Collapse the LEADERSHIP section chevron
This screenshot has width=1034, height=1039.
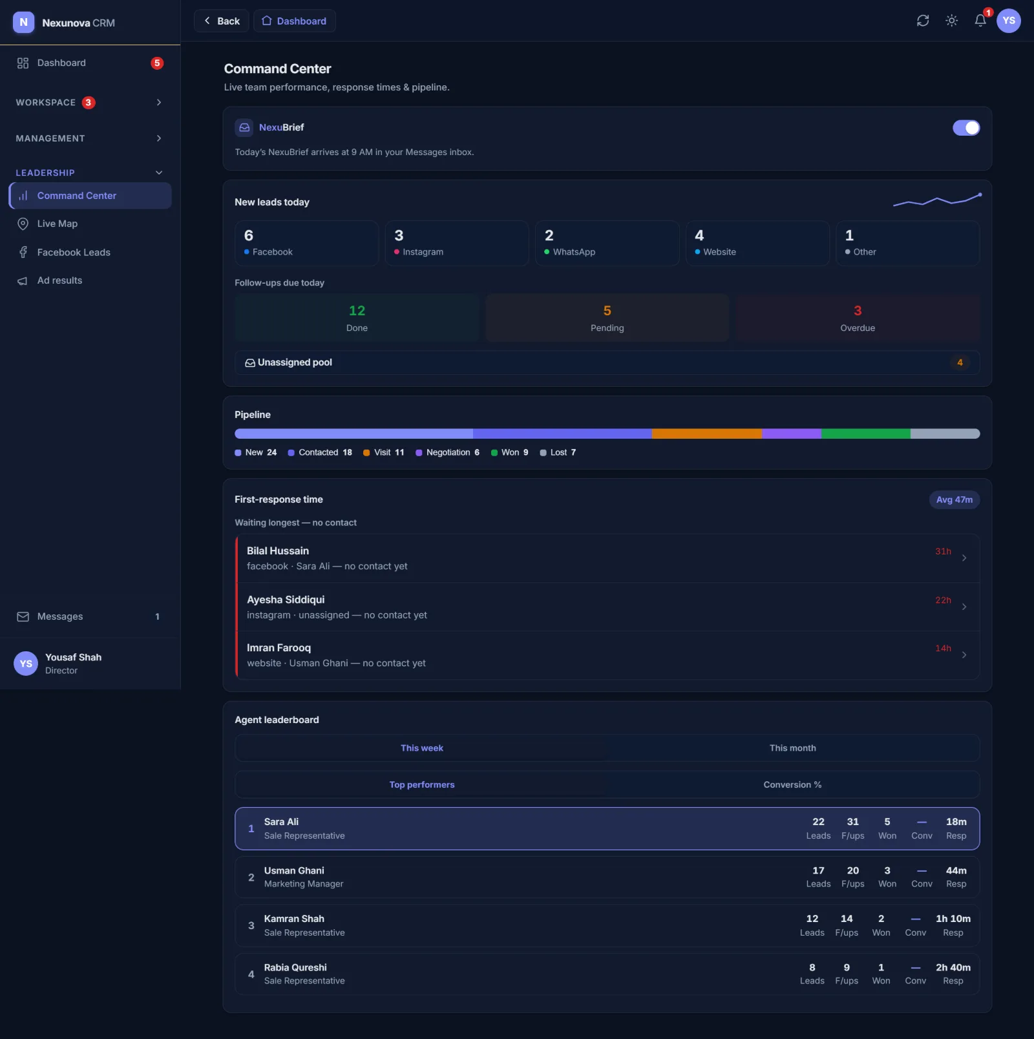[159, 173]
